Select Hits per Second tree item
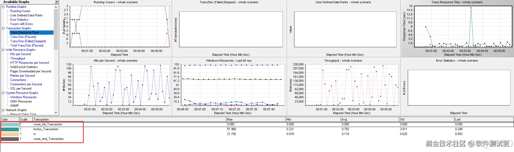The height and width of the screenshot is (152, 514). pos(20,54)
